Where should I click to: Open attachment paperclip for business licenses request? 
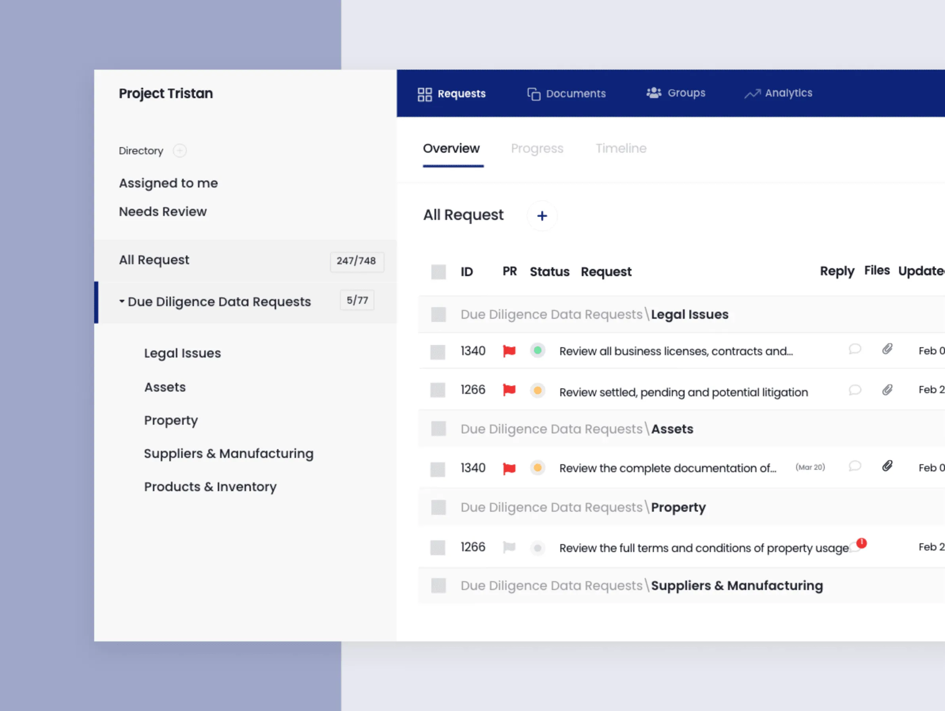887,349
